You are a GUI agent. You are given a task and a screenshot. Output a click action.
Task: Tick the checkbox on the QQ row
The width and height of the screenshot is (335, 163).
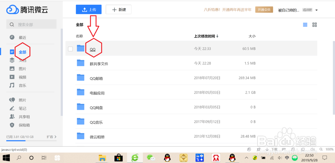tap(70, 49)
